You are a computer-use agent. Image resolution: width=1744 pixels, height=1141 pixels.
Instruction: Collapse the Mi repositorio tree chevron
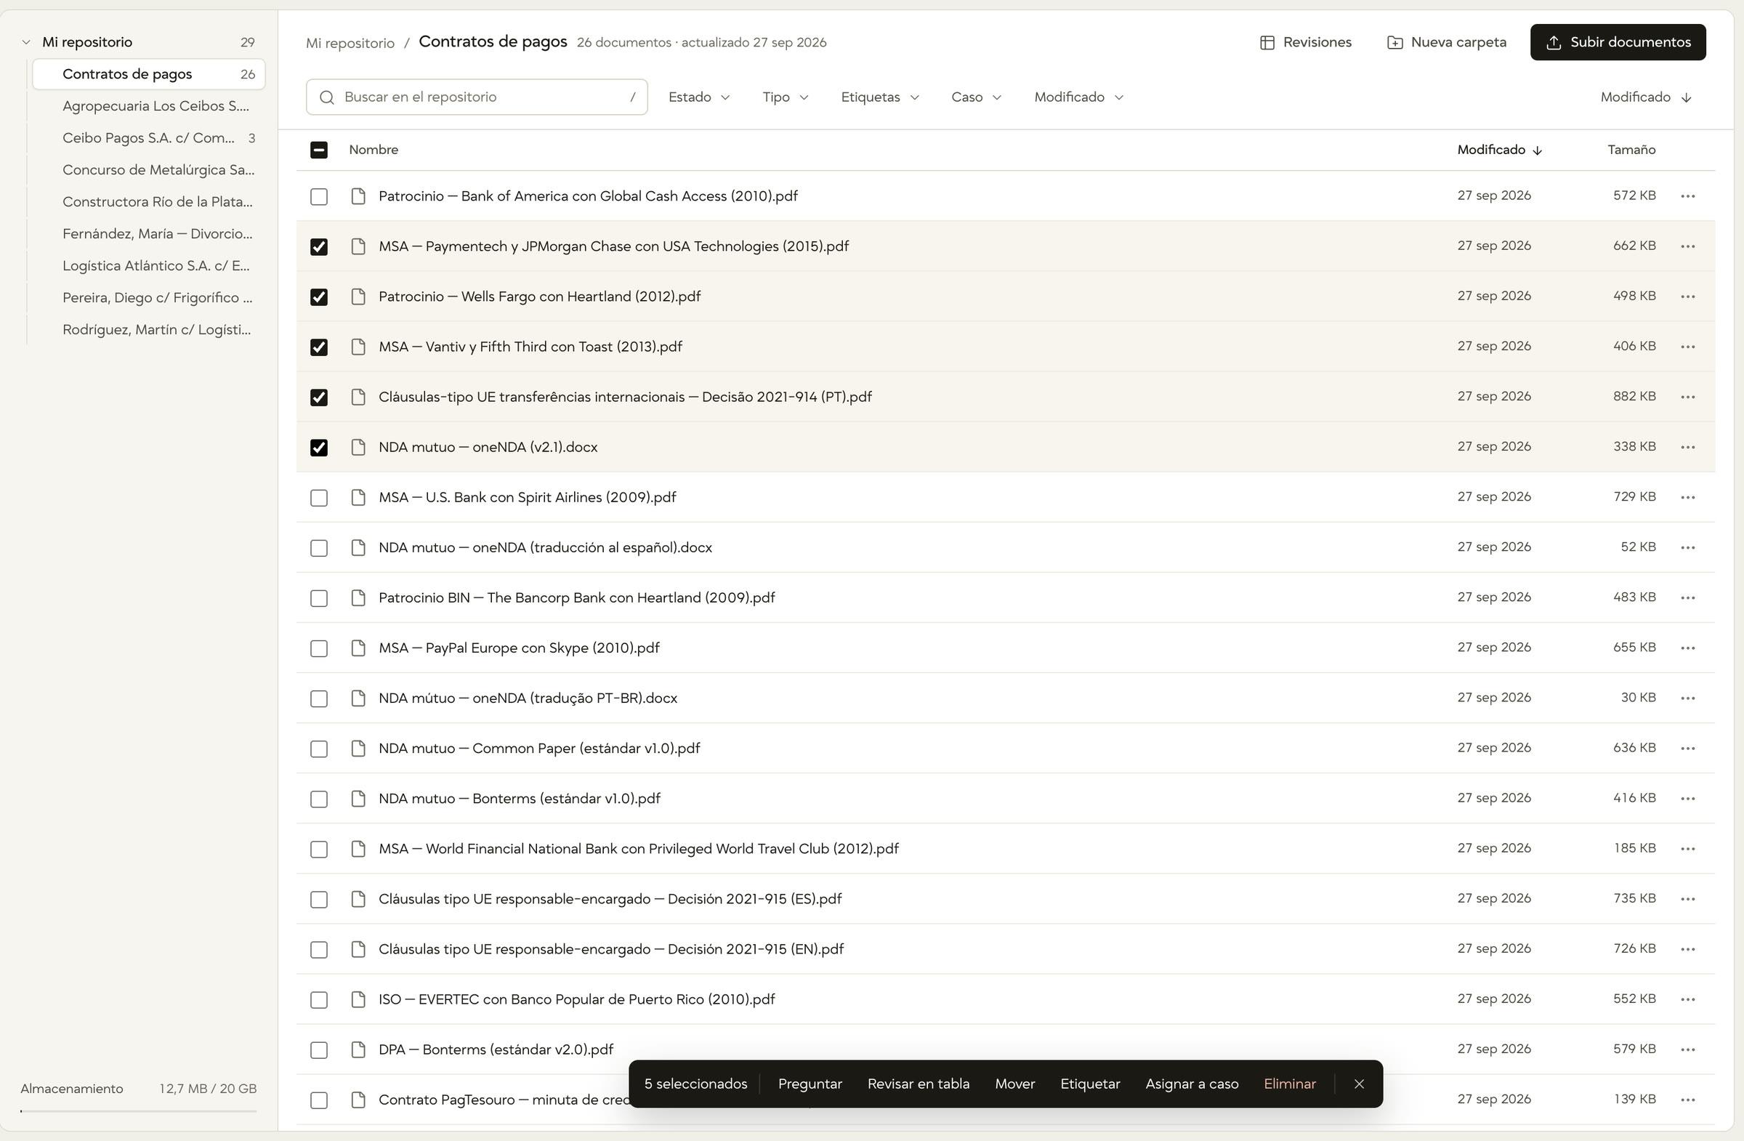point(26,42)
